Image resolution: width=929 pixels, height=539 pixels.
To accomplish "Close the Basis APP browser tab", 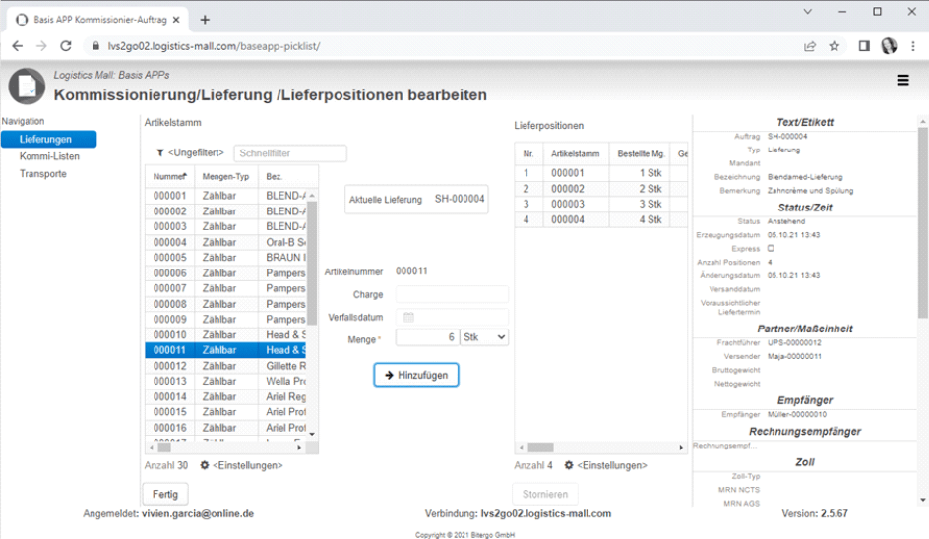I will click(176, 20).
